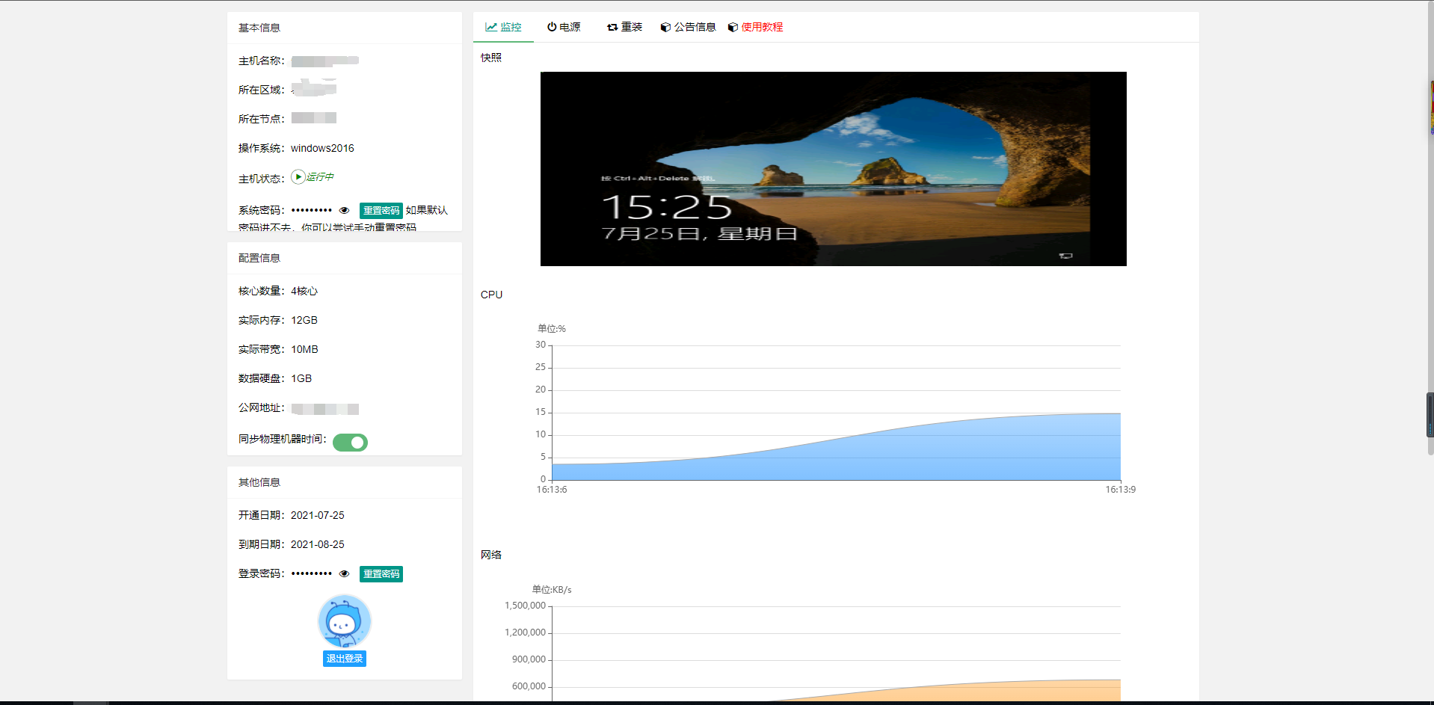The width and height of the screenshot is (1434, 705).
Task: Click the Windows lock screen snapshot image
Action: coord(833,169)
